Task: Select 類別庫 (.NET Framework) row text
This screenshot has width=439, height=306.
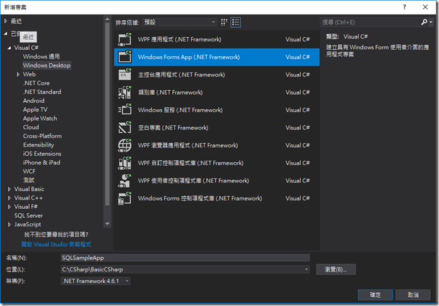Action: [170, 92]
